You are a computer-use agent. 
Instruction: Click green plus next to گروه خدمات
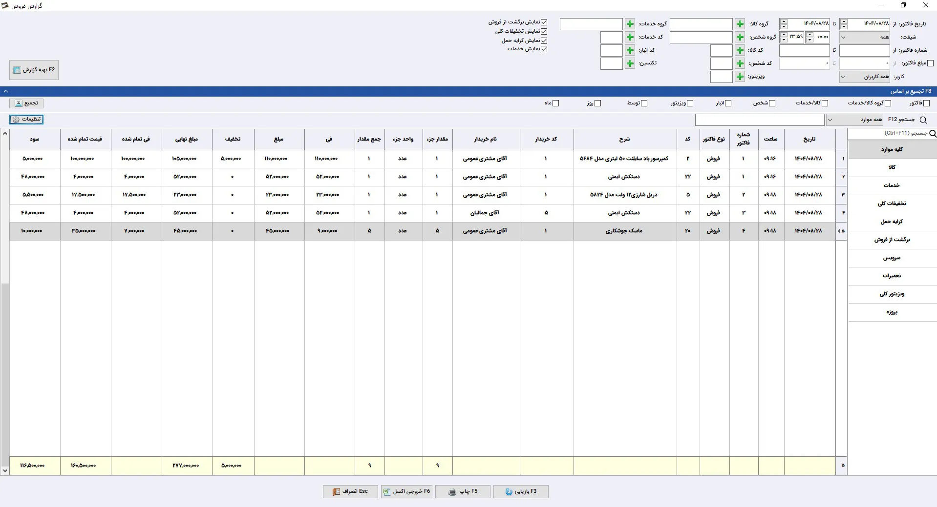[630, 24]
